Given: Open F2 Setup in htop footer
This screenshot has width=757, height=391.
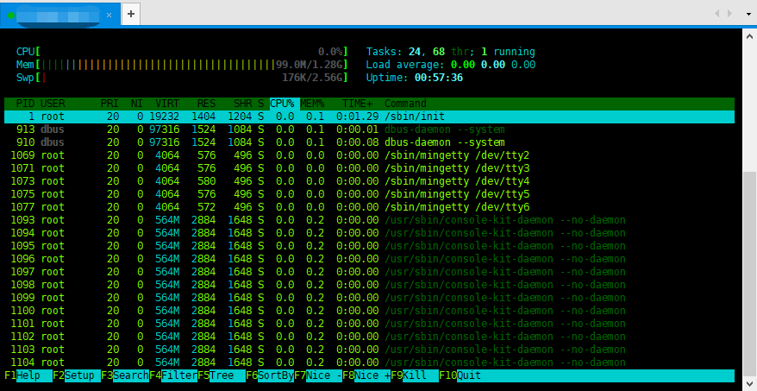Looking at the screenshot, I should [x=77, y=375].
